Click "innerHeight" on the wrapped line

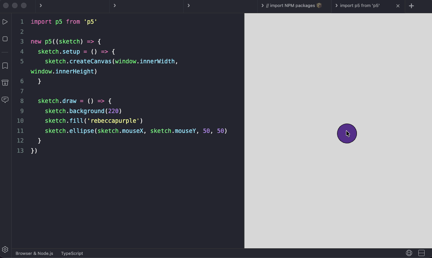click(75, 71)
